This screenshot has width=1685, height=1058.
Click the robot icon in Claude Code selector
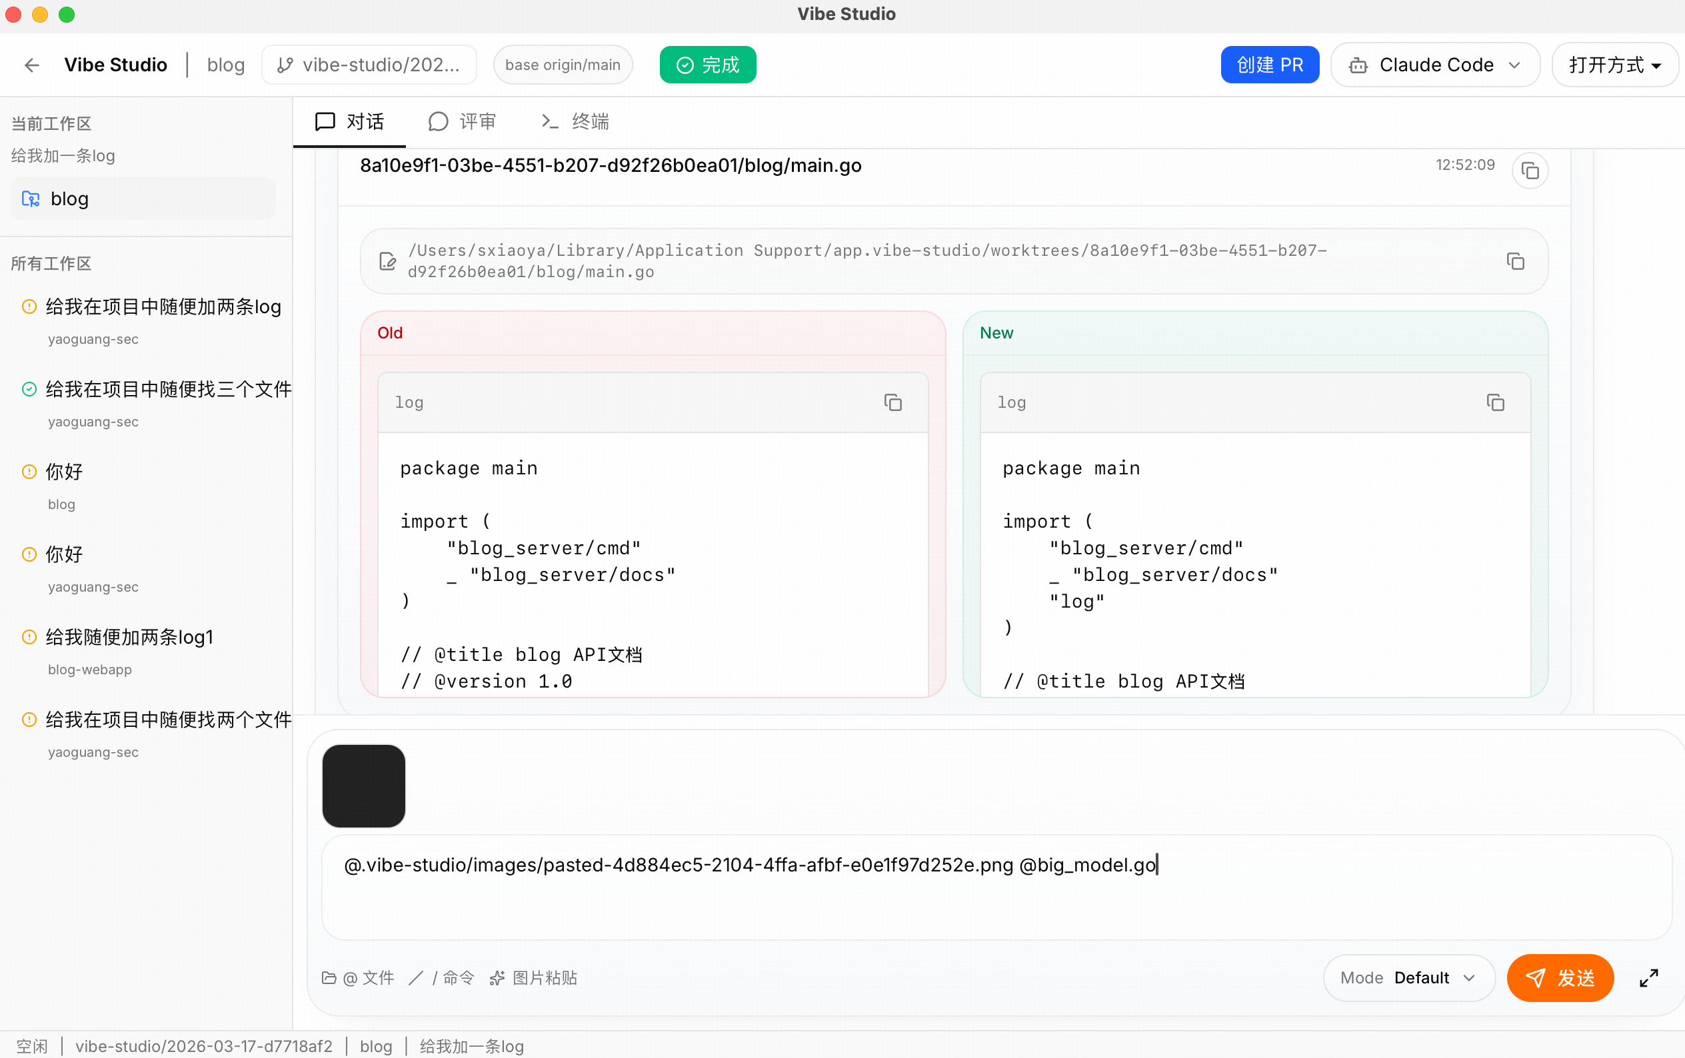pyautogui.click(x=1358, y=65)
